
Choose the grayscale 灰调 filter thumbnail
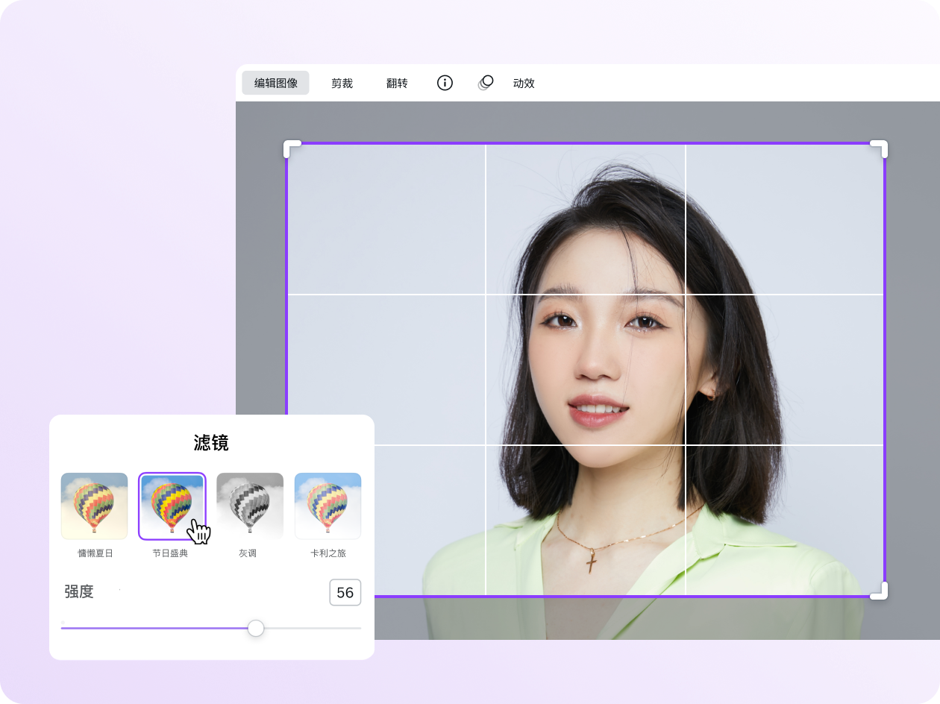(250, 506)
